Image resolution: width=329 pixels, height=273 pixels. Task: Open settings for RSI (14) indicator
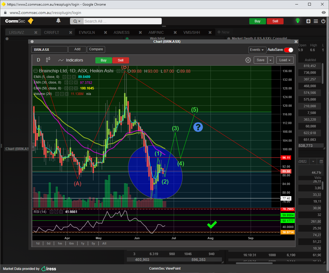(56, 212)
